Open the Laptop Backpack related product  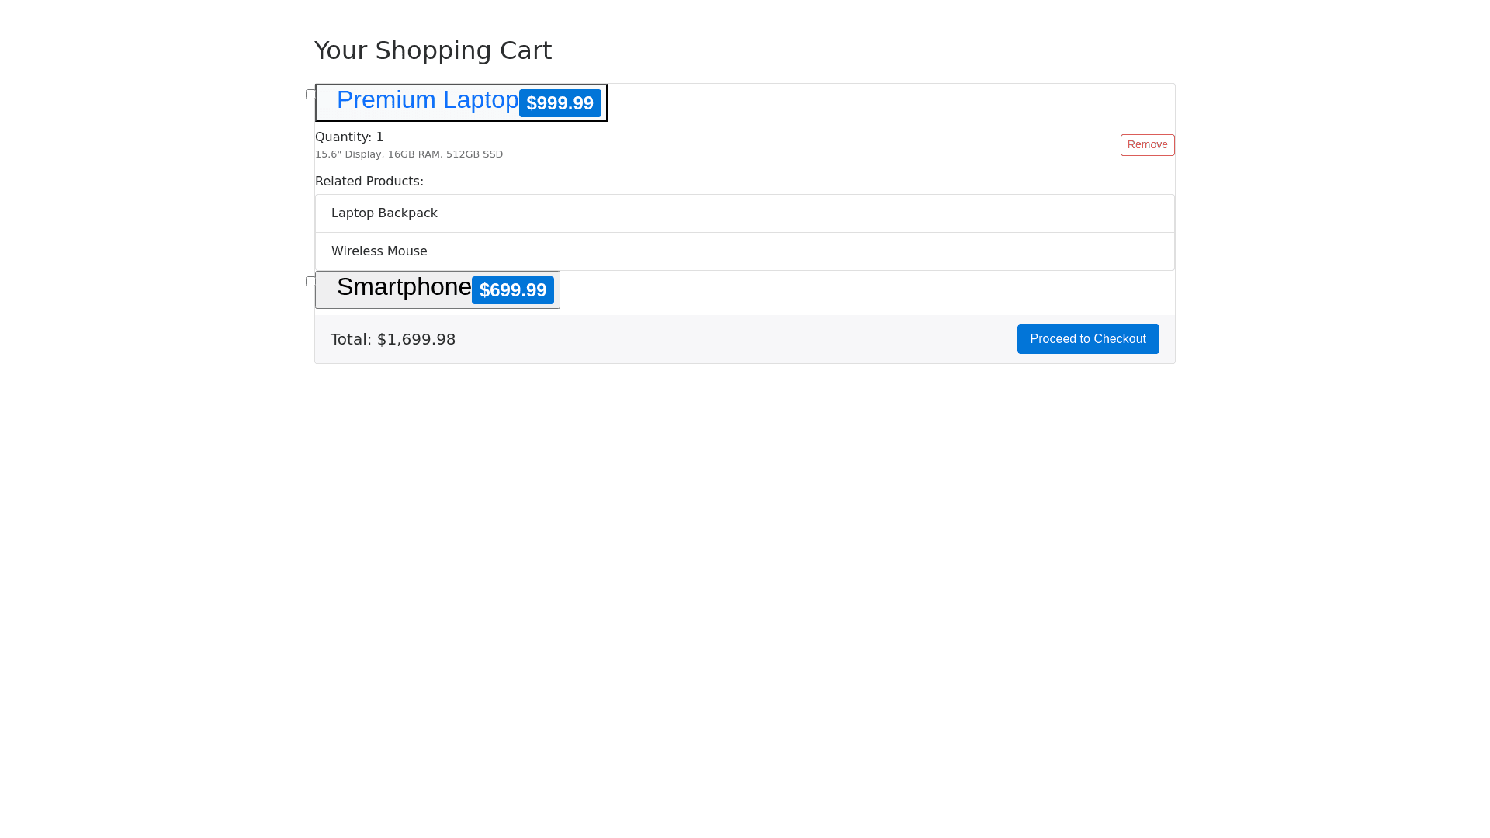(384, 213)
